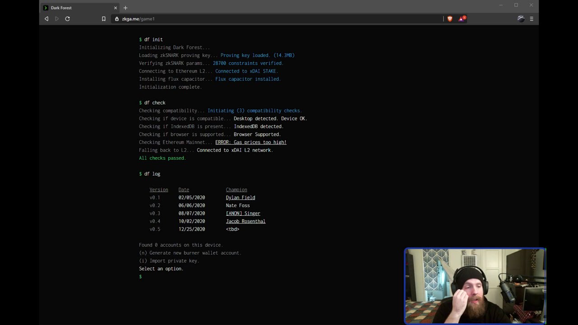The width and height of the screenshot is (578, 325).
Task: Click the "Champion" column header
Action: point(236,190)
